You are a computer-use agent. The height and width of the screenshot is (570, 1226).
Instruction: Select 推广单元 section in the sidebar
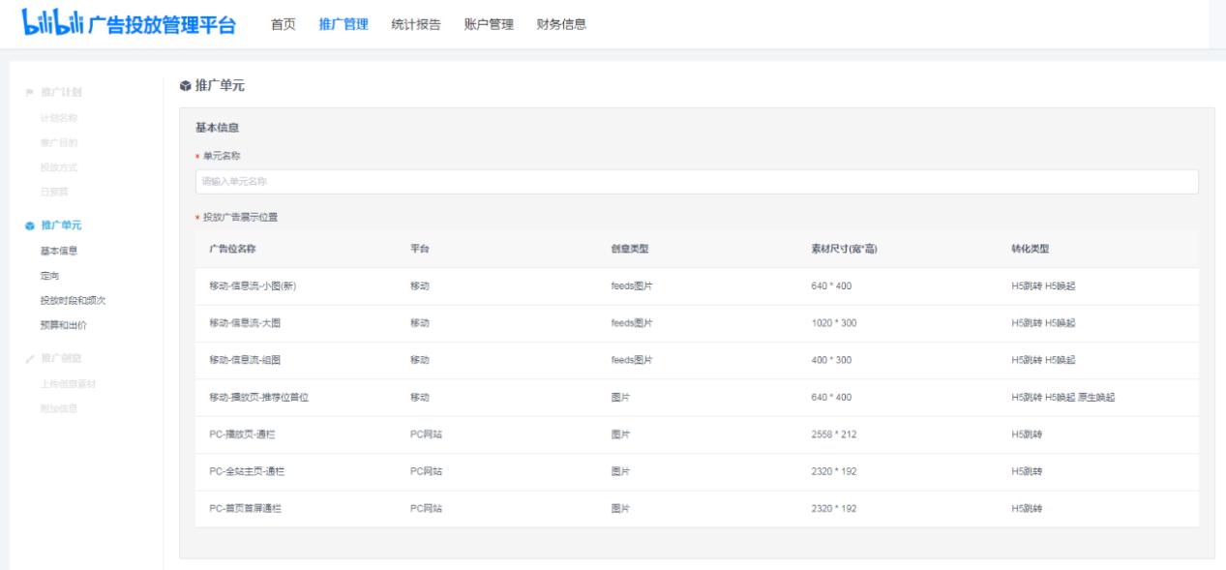point(61,225)
